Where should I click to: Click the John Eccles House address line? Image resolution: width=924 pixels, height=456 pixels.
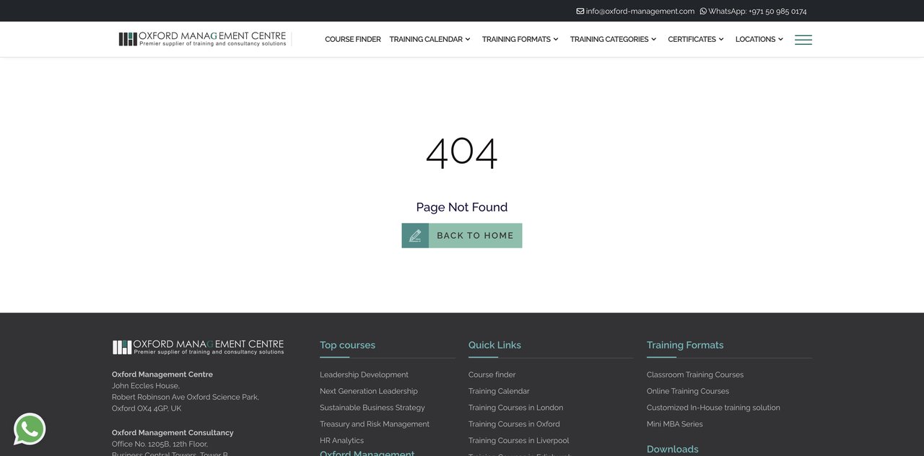pyautogui.click(x=145, y=386)
